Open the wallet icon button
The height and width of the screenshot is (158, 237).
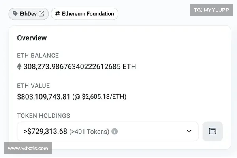[x=213, y=131]
